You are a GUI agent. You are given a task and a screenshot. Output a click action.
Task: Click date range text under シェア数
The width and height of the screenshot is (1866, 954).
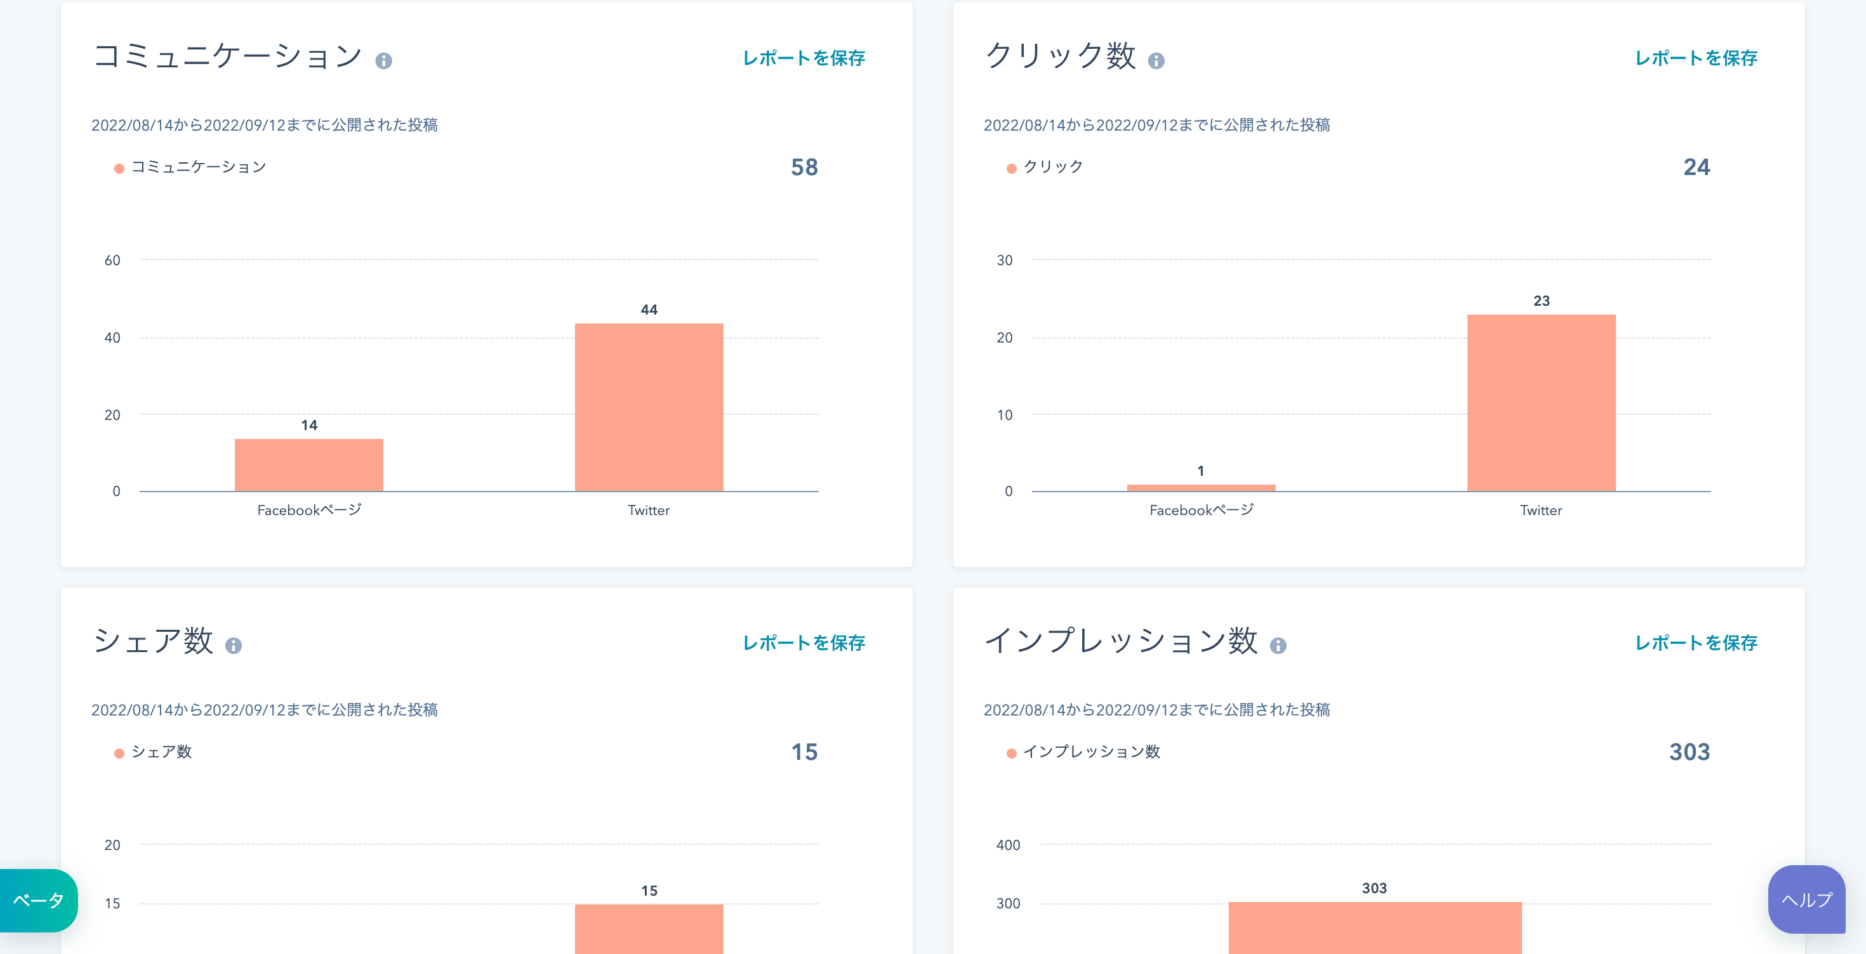[265, 710]
